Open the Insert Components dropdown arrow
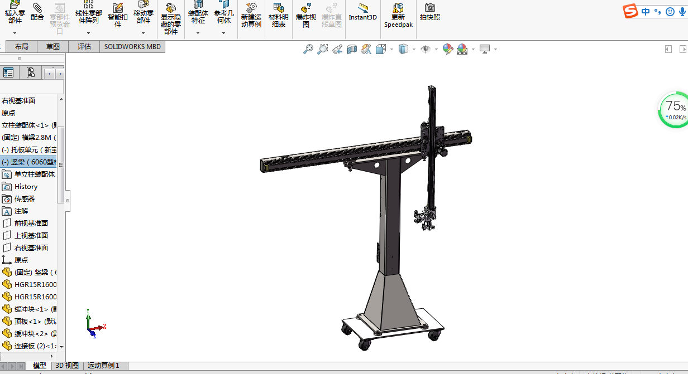688x374 pixels. [15, 33]
